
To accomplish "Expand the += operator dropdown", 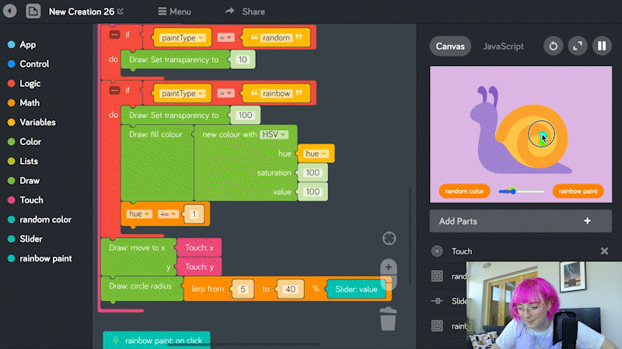I will (x=169, y=214).
